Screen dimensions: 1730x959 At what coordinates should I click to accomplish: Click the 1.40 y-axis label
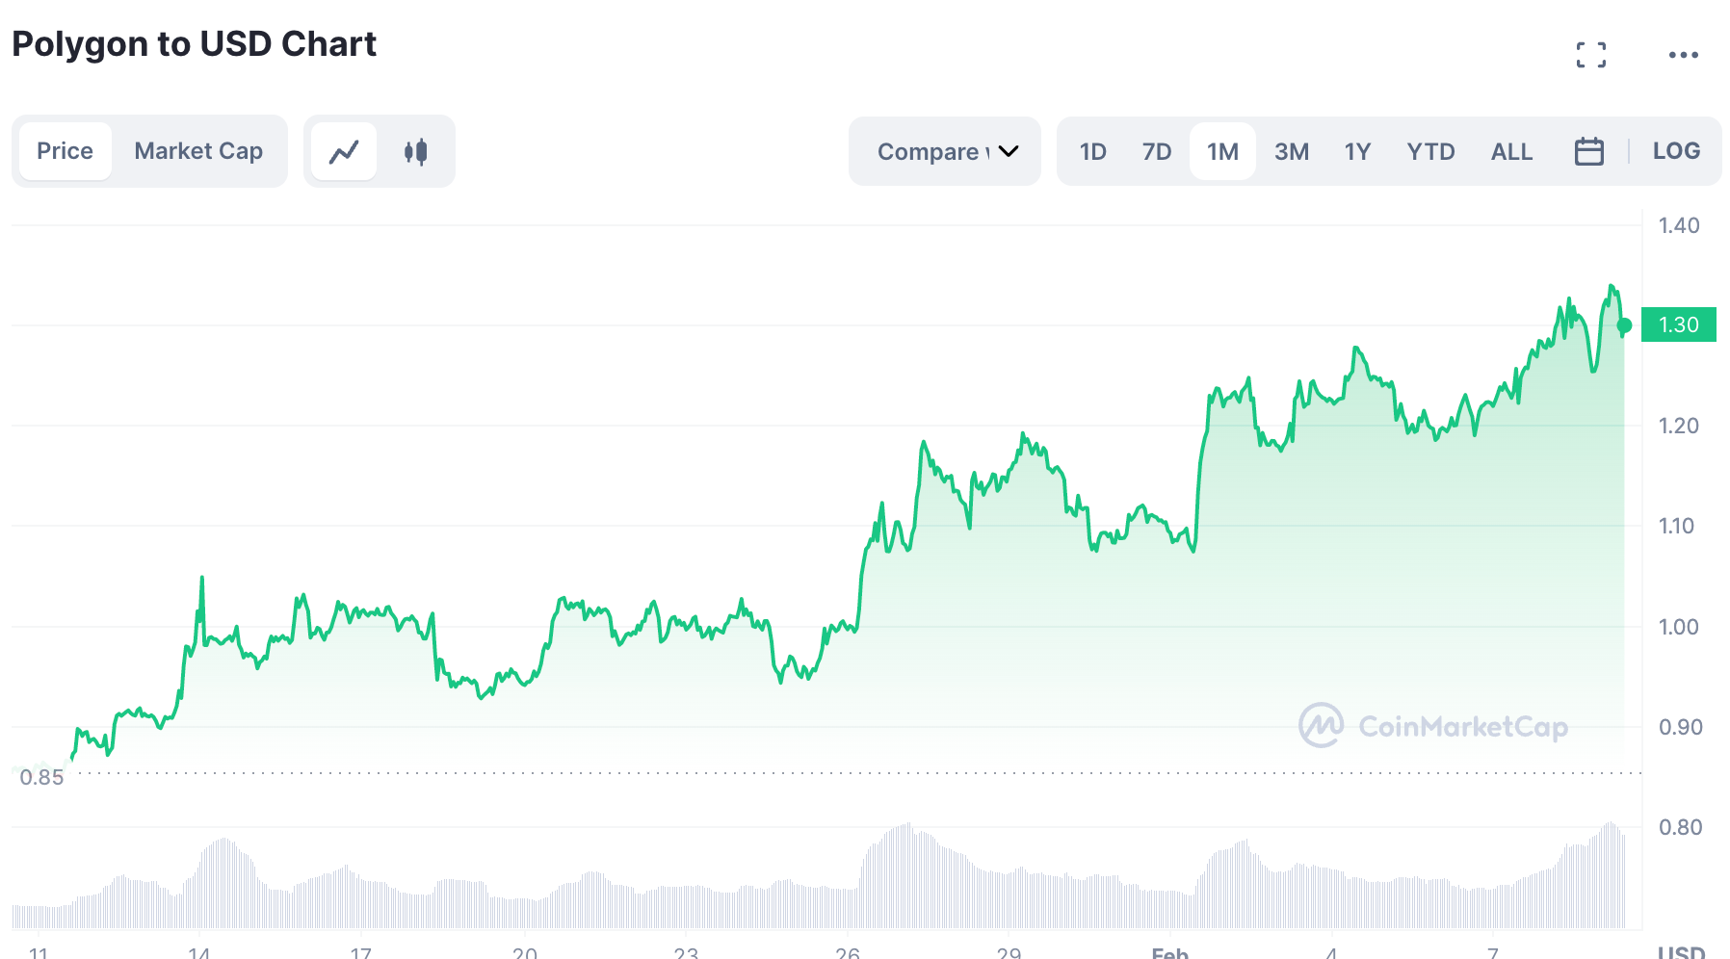pyautogui.click(x=1678, y=225)
